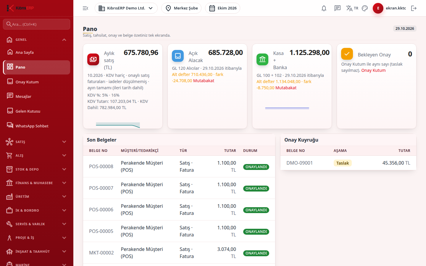Click the red Aylık satış card icon
This screenshot has height=266, width=426.
(x=93, y=59)
